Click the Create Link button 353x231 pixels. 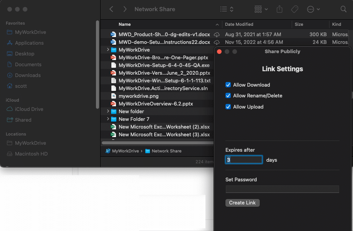[242, 203]
